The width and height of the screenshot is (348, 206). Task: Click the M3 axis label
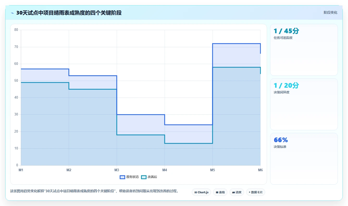[x=117, y=170]
